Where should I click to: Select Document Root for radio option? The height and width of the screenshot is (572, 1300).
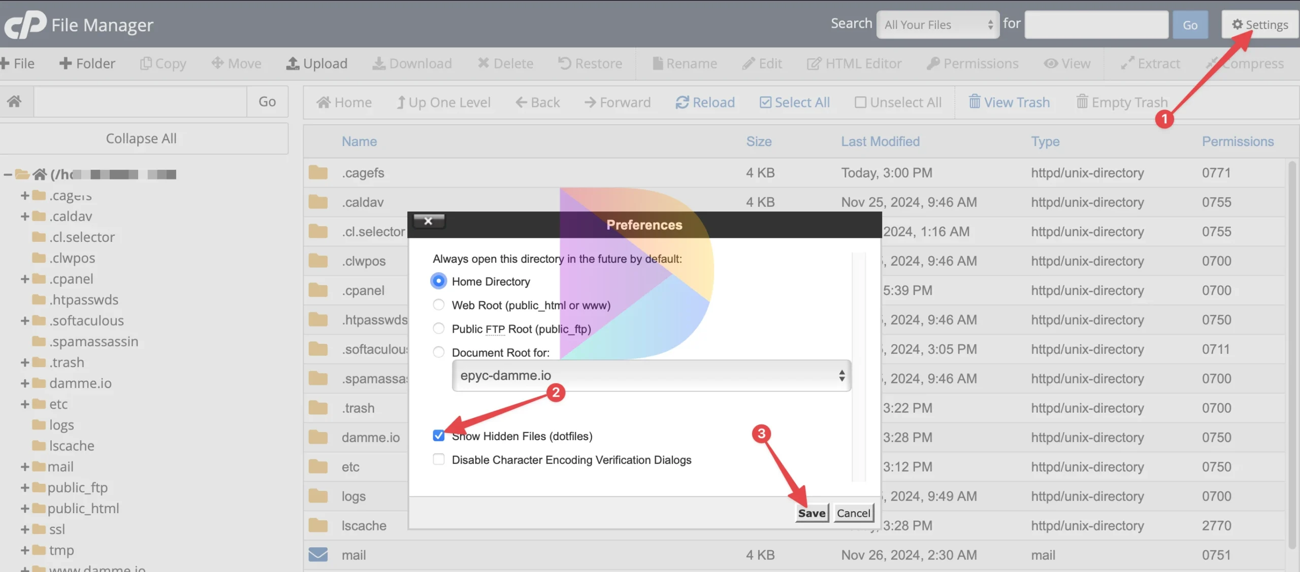[438, 352]
